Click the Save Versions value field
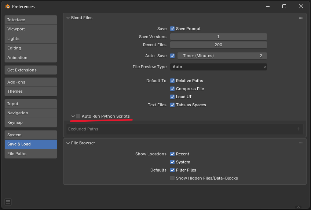 coord(218,37)
